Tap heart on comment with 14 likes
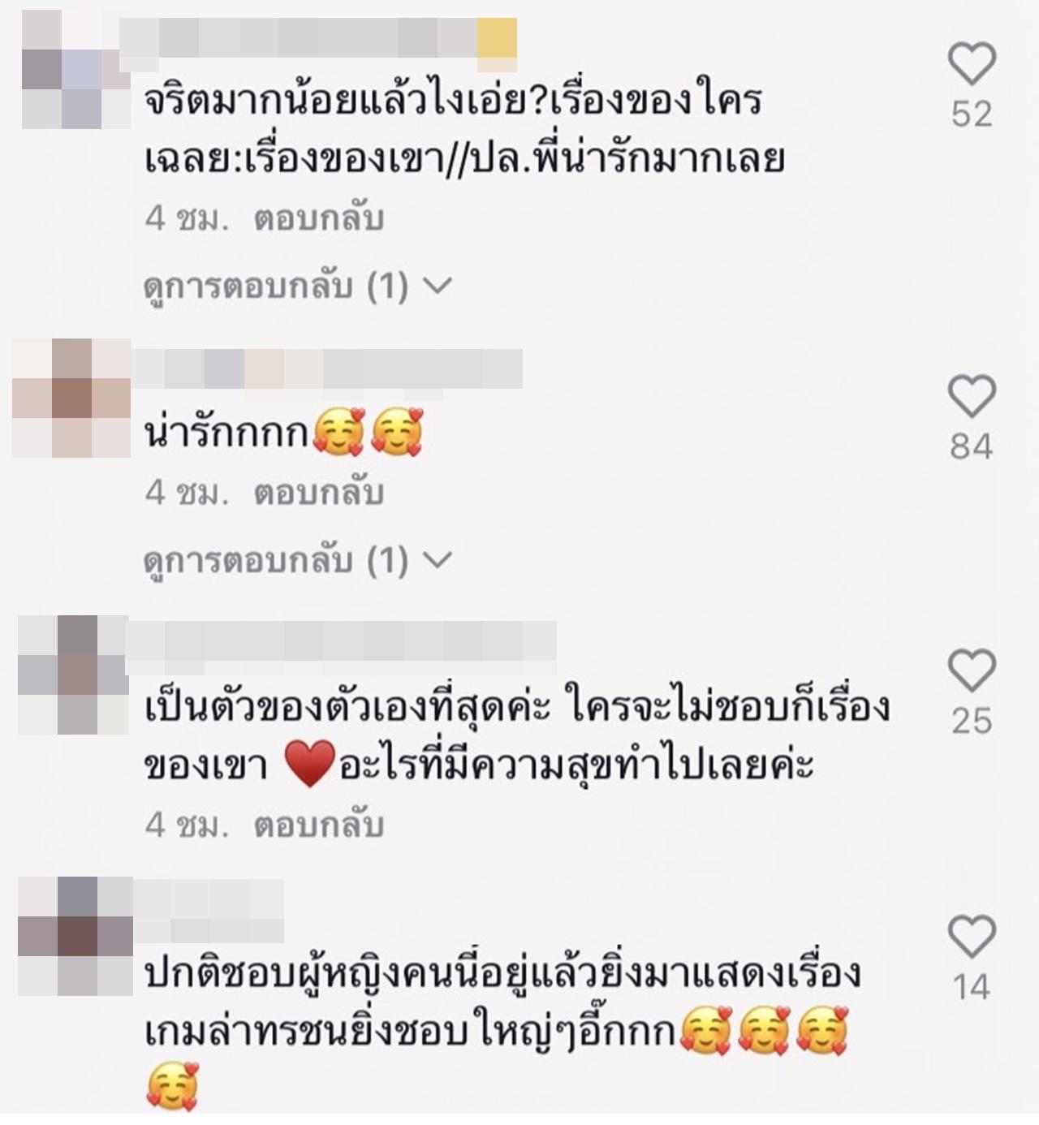 (x=972, y=936)
